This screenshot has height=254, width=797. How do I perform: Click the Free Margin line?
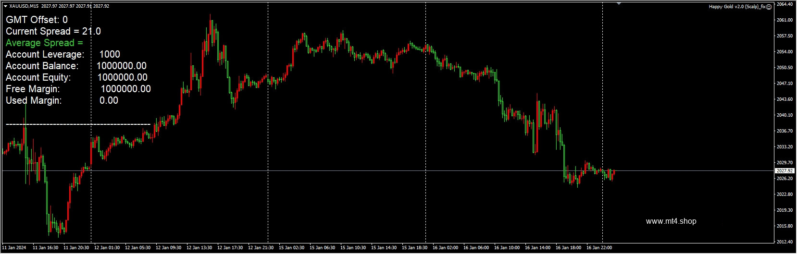tap(78, 89)
